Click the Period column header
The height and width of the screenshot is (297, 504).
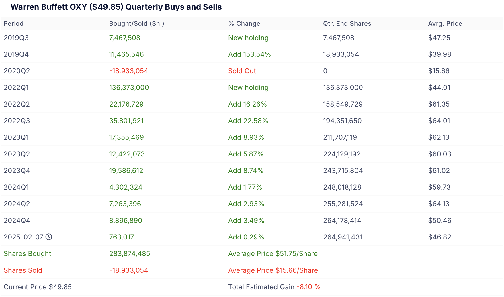click(13, 24)
